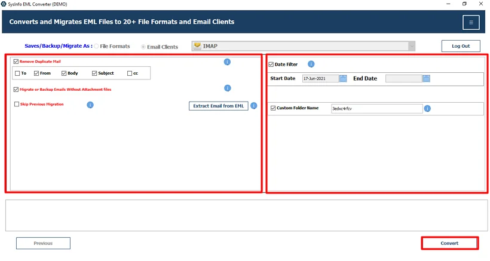Toggle the Date Filter checkbox
Screen dimensions: 490x261
coord(271,65)
